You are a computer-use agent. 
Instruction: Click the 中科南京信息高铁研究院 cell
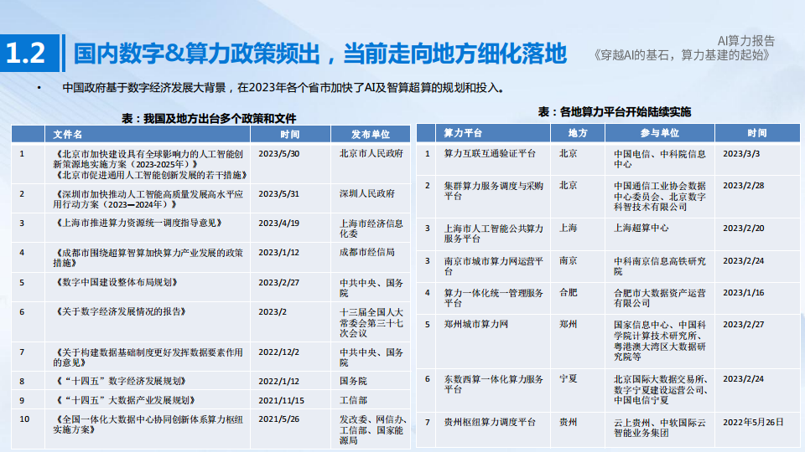pyautogui.click(x=660, y=266)
